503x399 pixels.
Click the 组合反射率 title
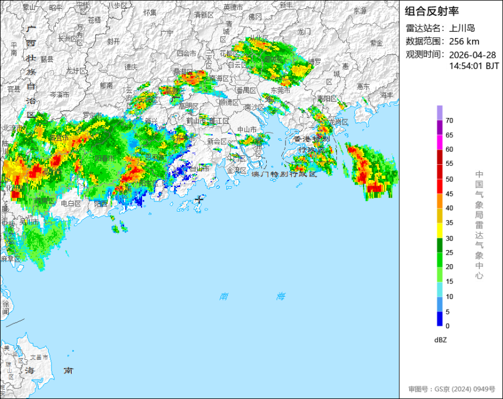pos(432,11)
